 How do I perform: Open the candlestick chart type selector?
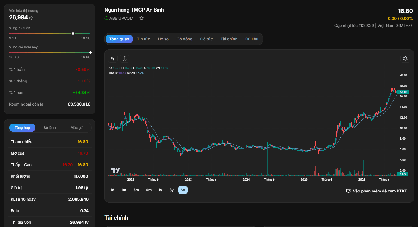113,59
